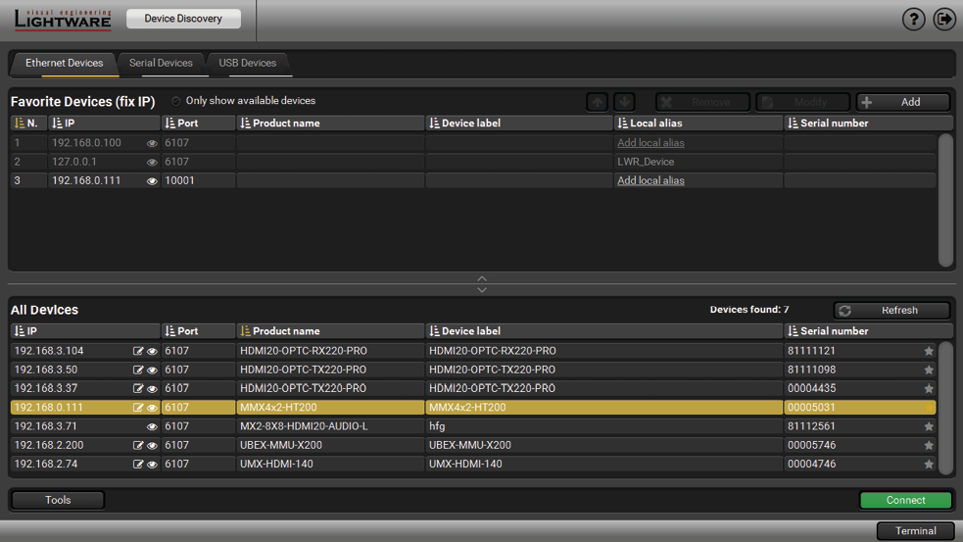The height and width of the screenshot is (542, 963).
Task: Click eye icon for 192.168.2.200
Action: (x=152, y=446)
